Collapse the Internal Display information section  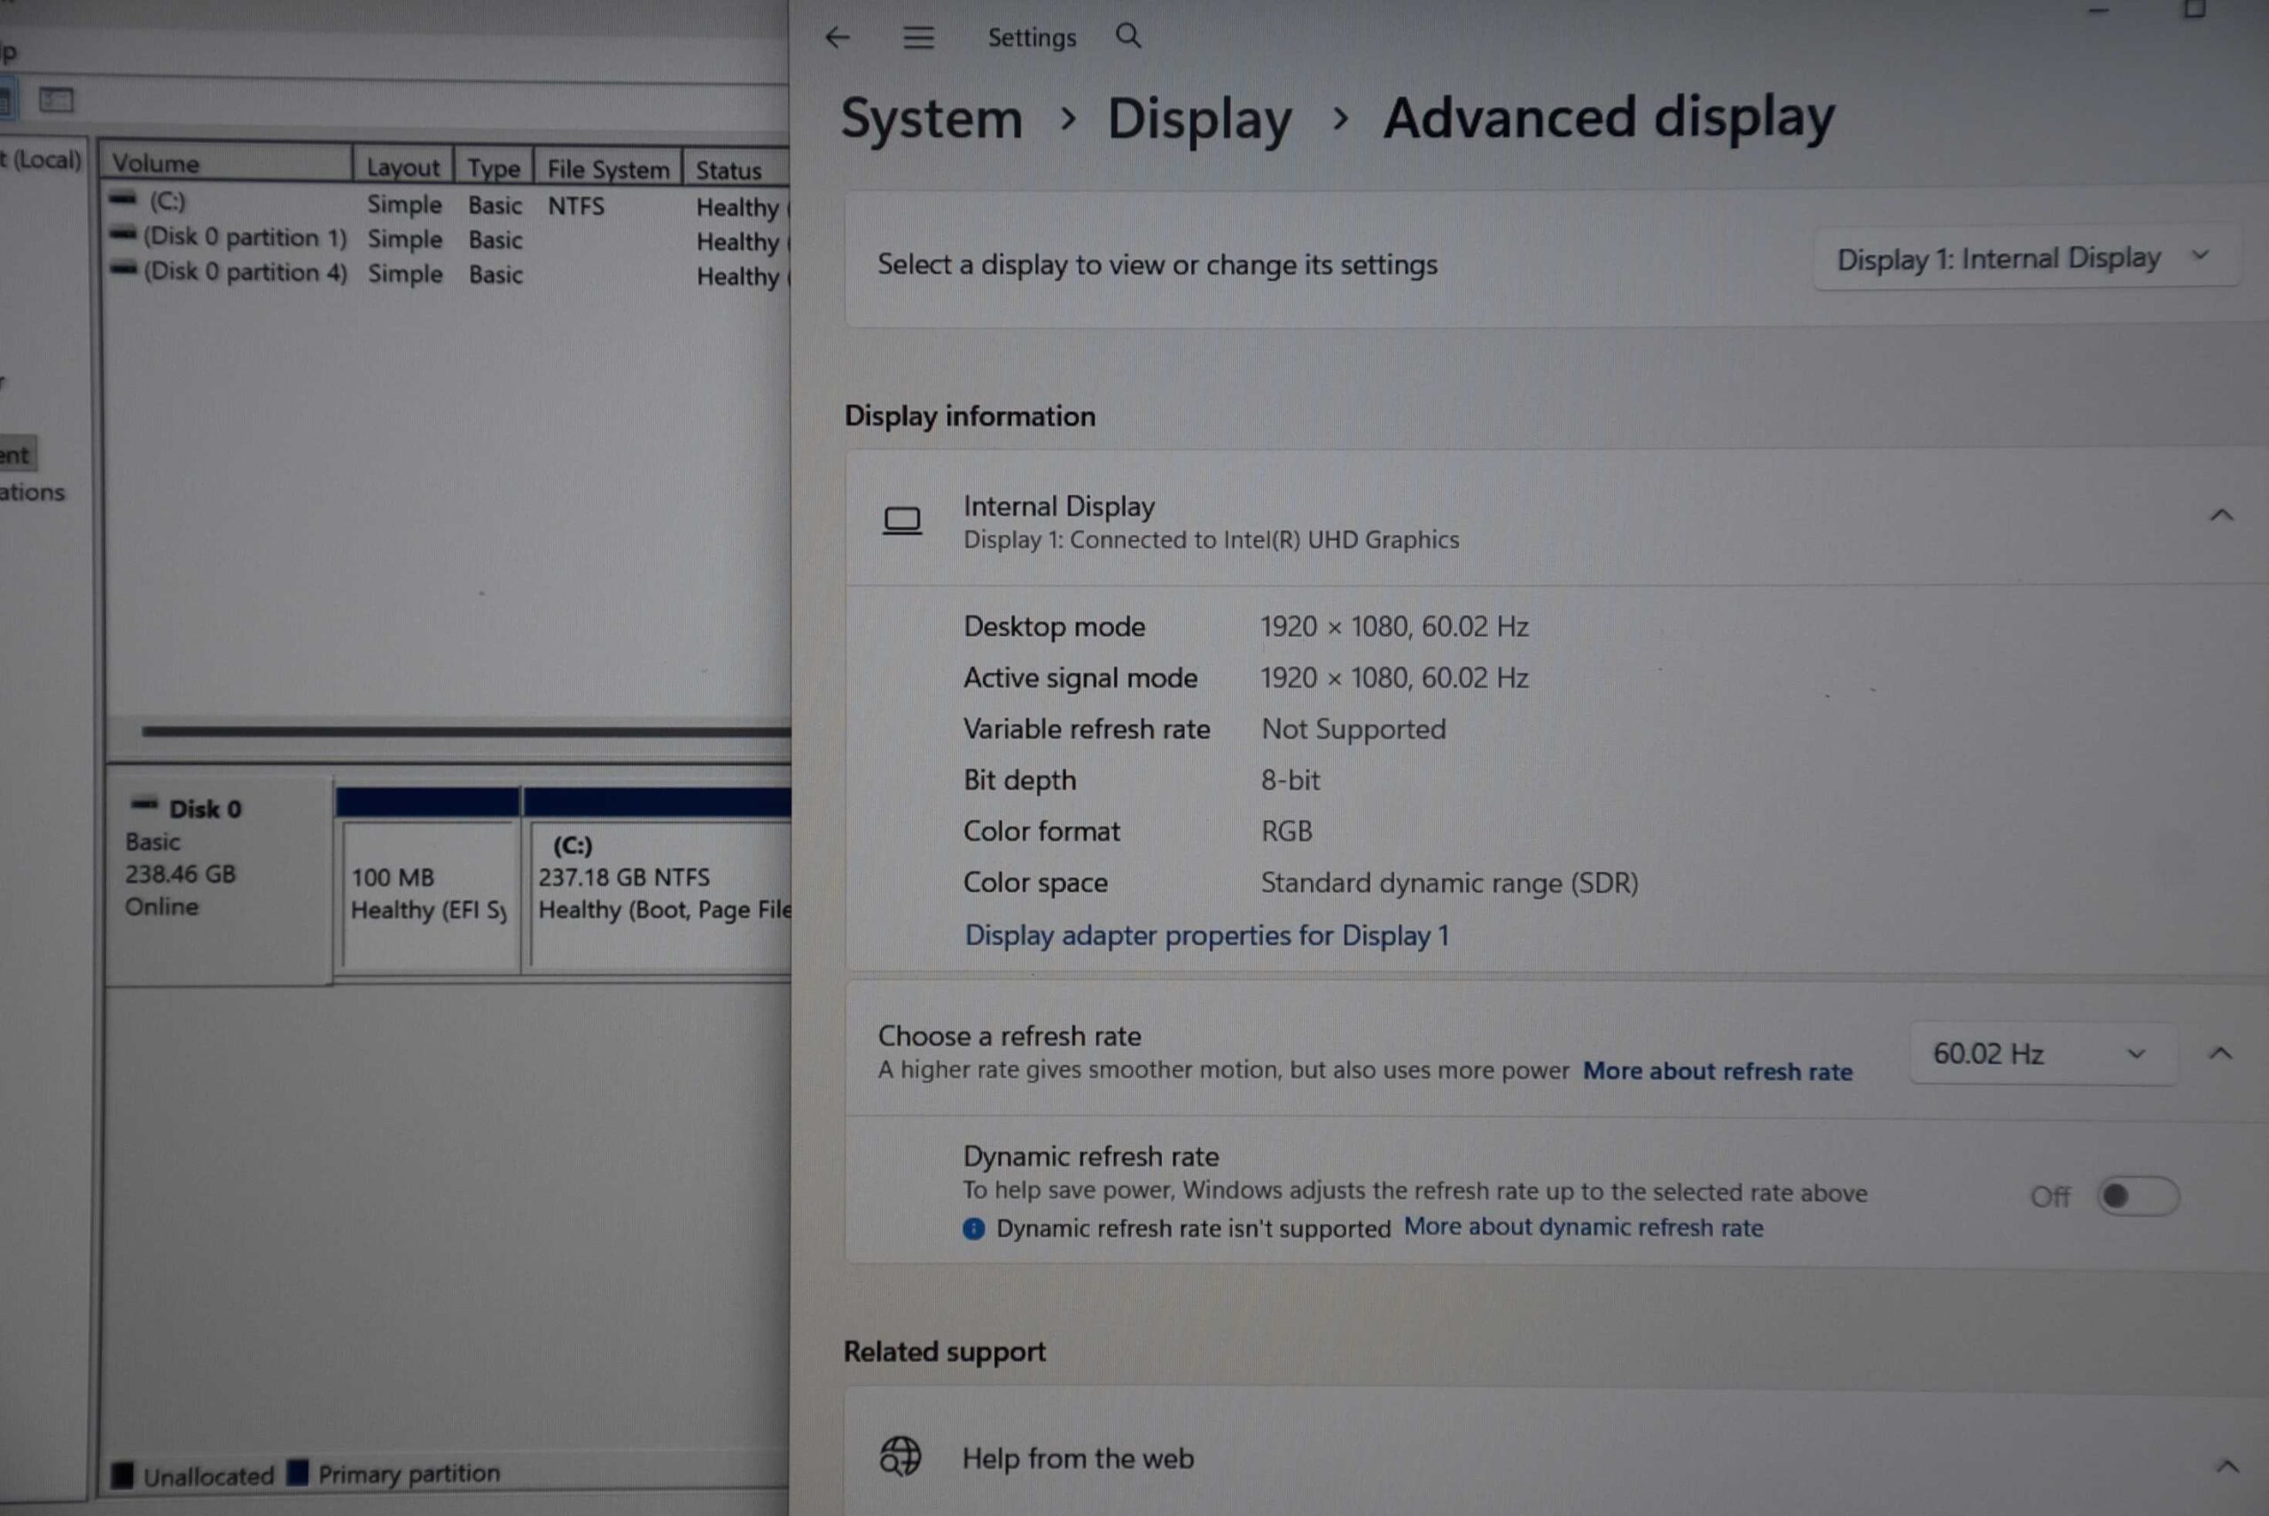[x=2220, y=516]
